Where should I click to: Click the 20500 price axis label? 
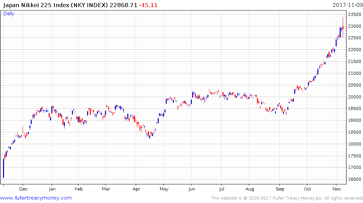[x=355, y=85]
